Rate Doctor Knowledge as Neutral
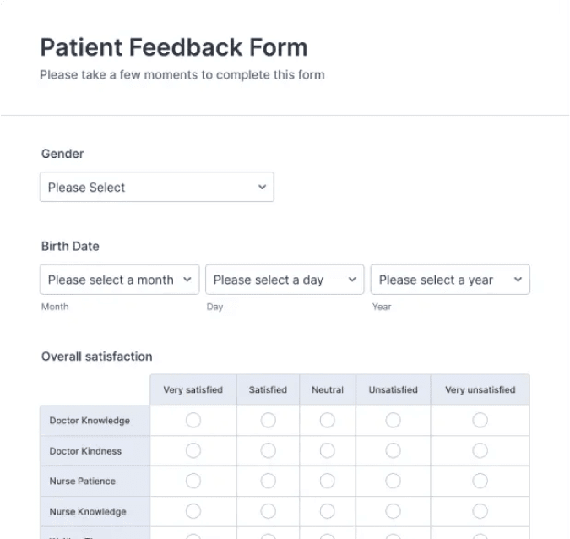The image size is (570, 539). click(328, 420)
